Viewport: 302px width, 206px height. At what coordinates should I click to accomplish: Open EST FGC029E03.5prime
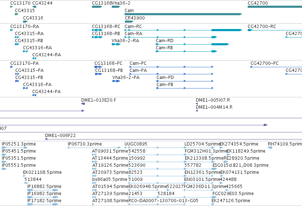[233, 194]
